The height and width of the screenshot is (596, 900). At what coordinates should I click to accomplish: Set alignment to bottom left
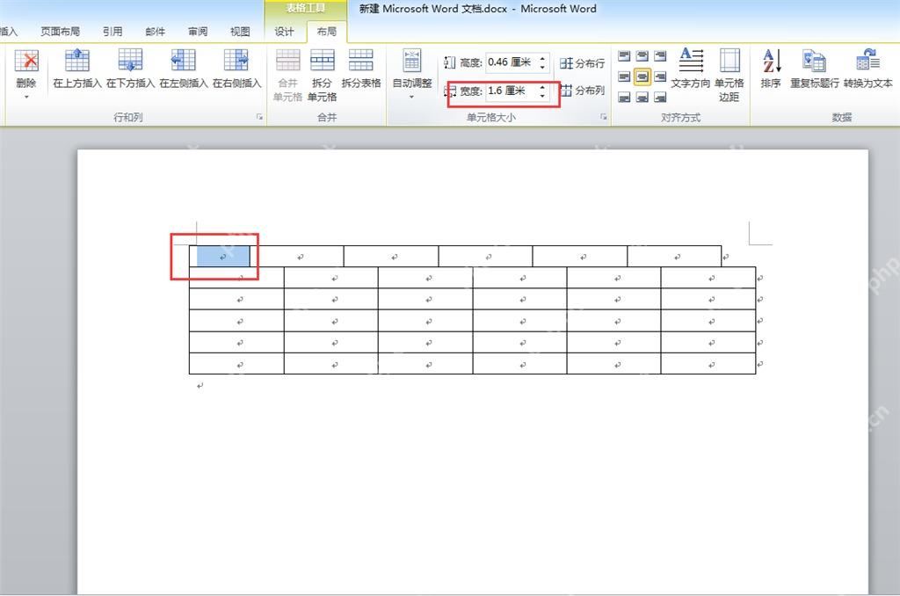625,97
